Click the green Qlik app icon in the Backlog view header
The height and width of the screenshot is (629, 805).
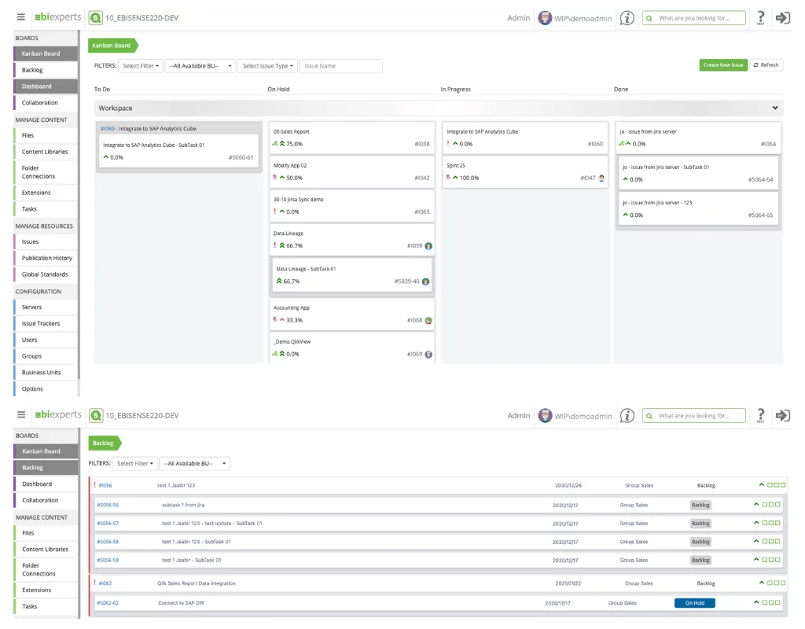click(x=95, y=415)
